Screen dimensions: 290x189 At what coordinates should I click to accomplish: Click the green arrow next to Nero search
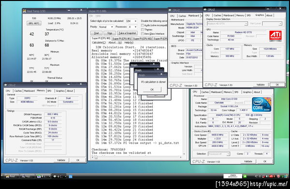pos(245,176)
